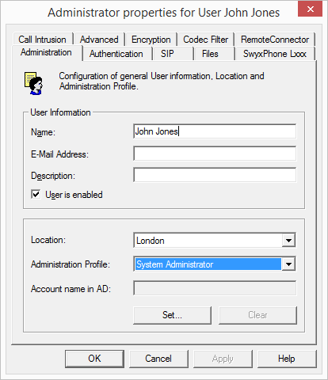Screen dimensions: 328x380
Task: Select the SwyxPhone Lxxx tab
Action: click(275, 54)
